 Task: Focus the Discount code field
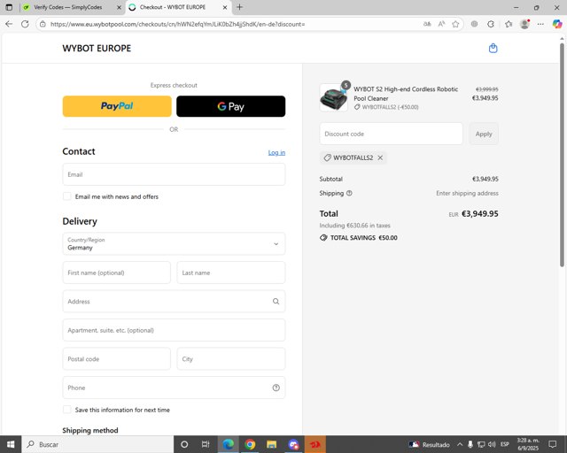pos(392,134)
